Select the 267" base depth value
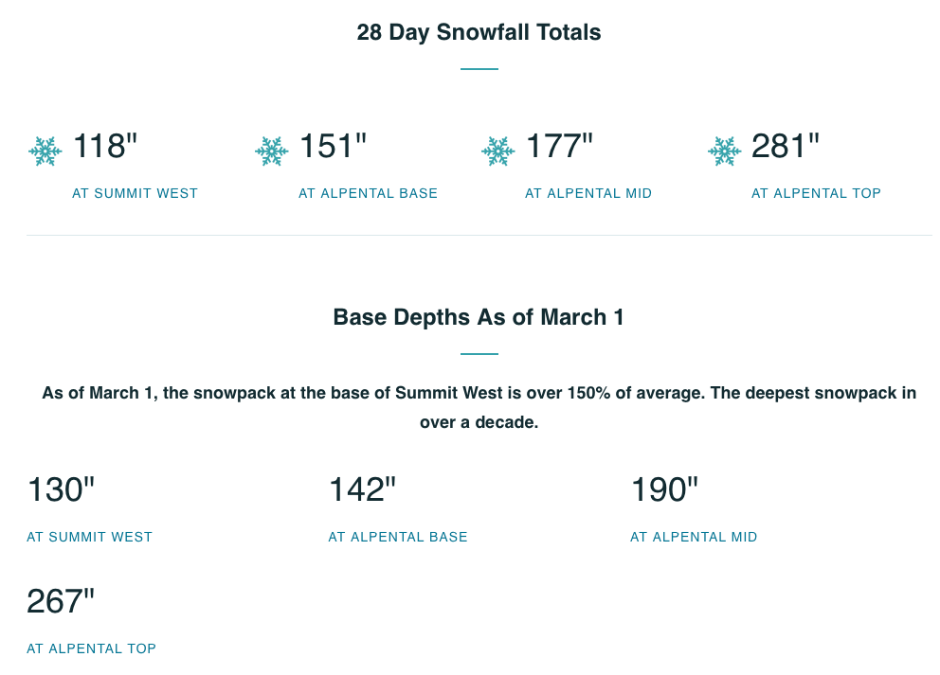This screenshot has width=940, height=675. (61, 601)
